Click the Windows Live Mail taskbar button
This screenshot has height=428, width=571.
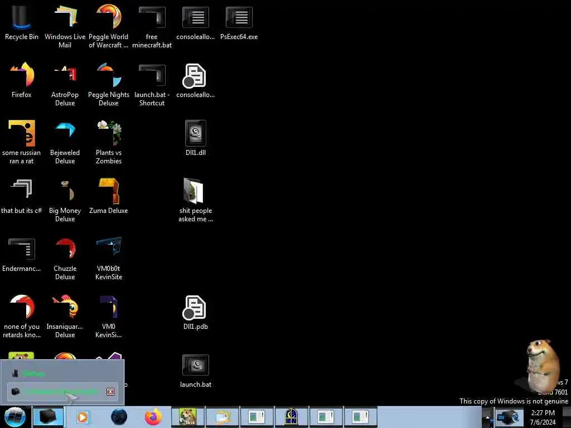point(222,417)
